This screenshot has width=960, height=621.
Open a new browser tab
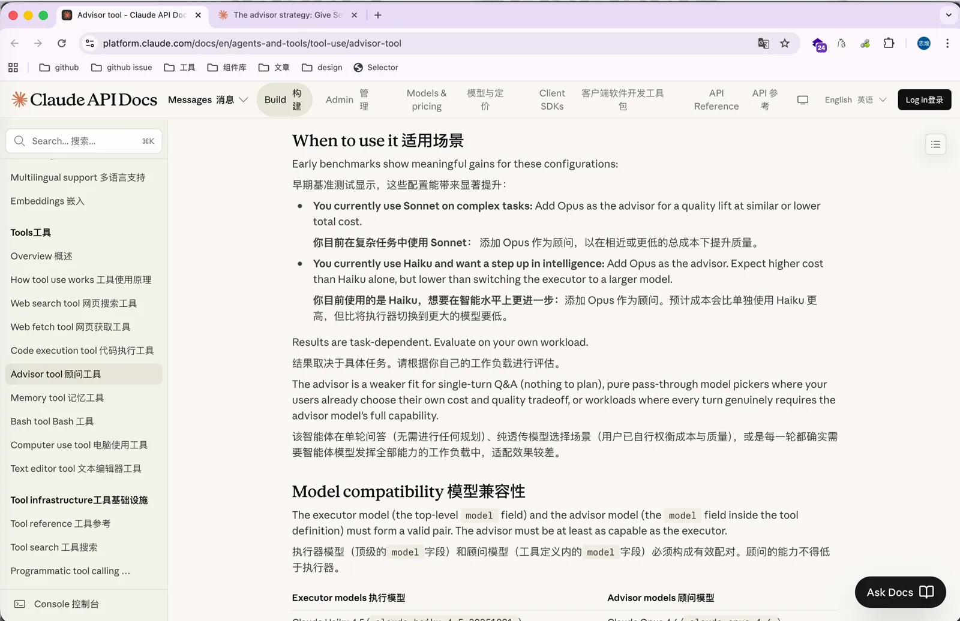point(378,15)
